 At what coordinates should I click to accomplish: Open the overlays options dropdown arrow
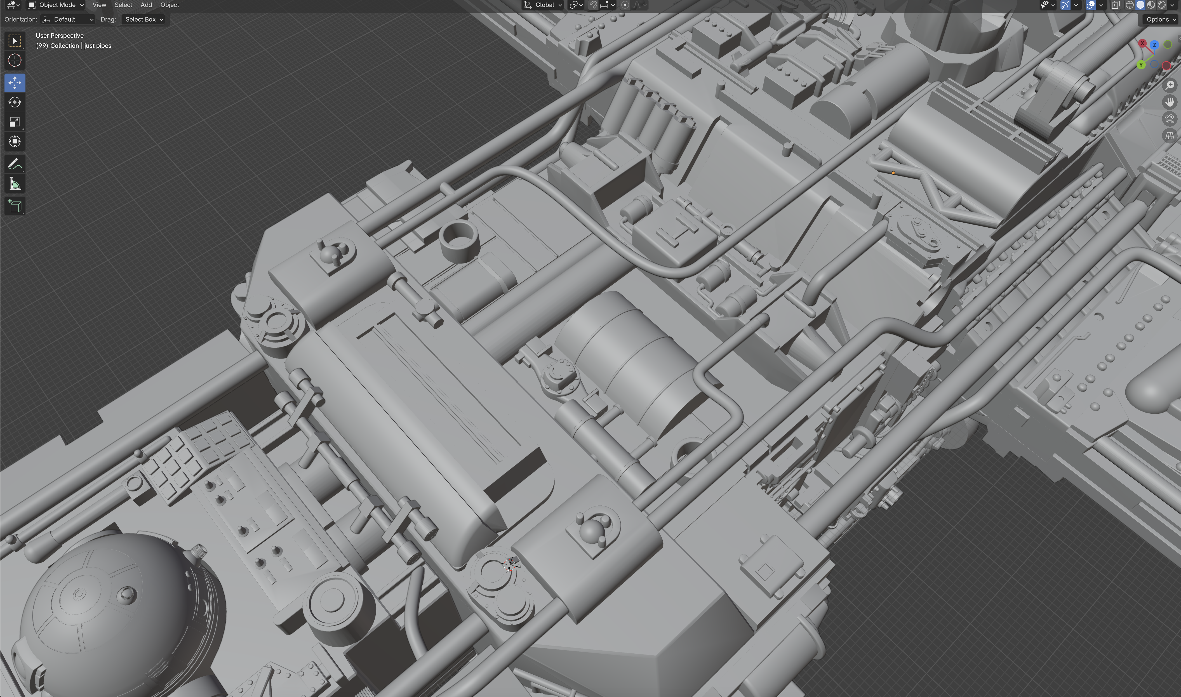pyautogui.click(x=1101, y=5)
